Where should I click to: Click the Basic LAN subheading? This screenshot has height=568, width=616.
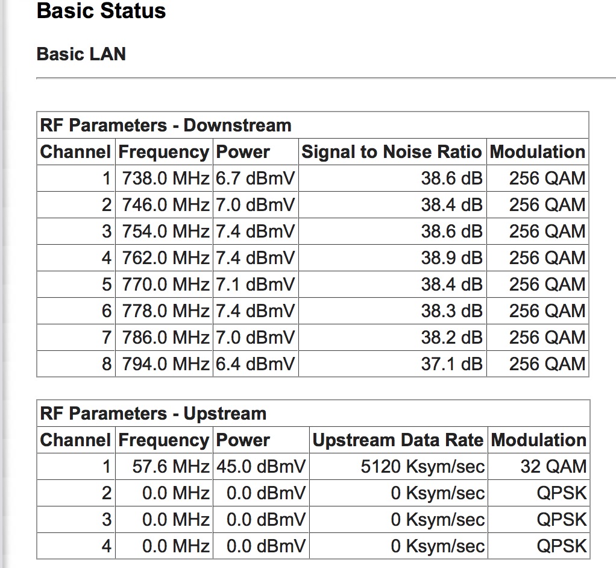tap(81, 54)
